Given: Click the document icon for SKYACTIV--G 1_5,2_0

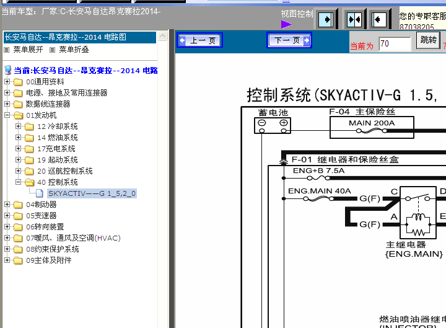Looking at the screenshot, I should (40, 193).
